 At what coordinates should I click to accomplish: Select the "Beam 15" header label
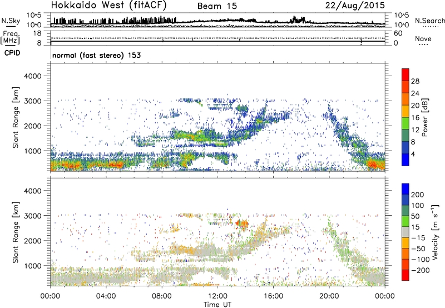coord(217,6)
